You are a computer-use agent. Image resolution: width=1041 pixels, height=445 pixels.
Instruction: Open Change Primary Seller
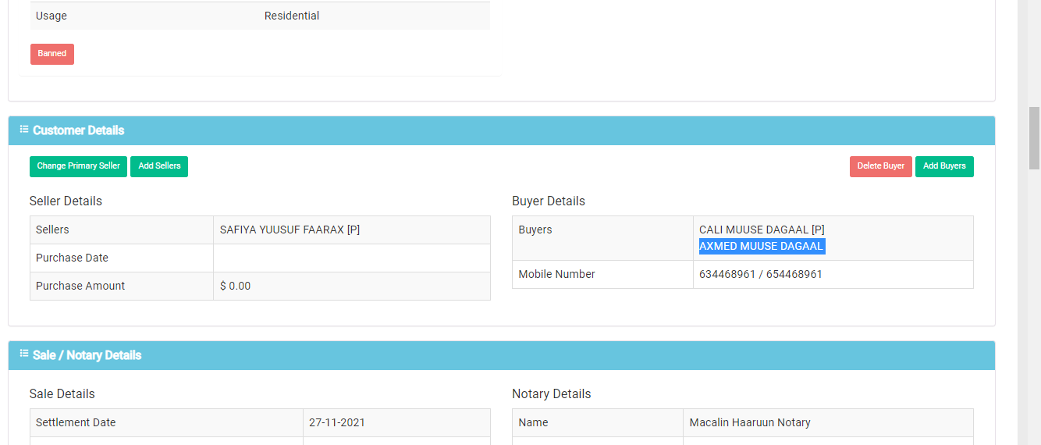pos(78,166)
